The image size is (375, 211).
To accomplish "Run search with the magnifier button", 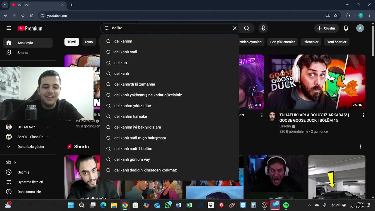I will tap(247, 28).
